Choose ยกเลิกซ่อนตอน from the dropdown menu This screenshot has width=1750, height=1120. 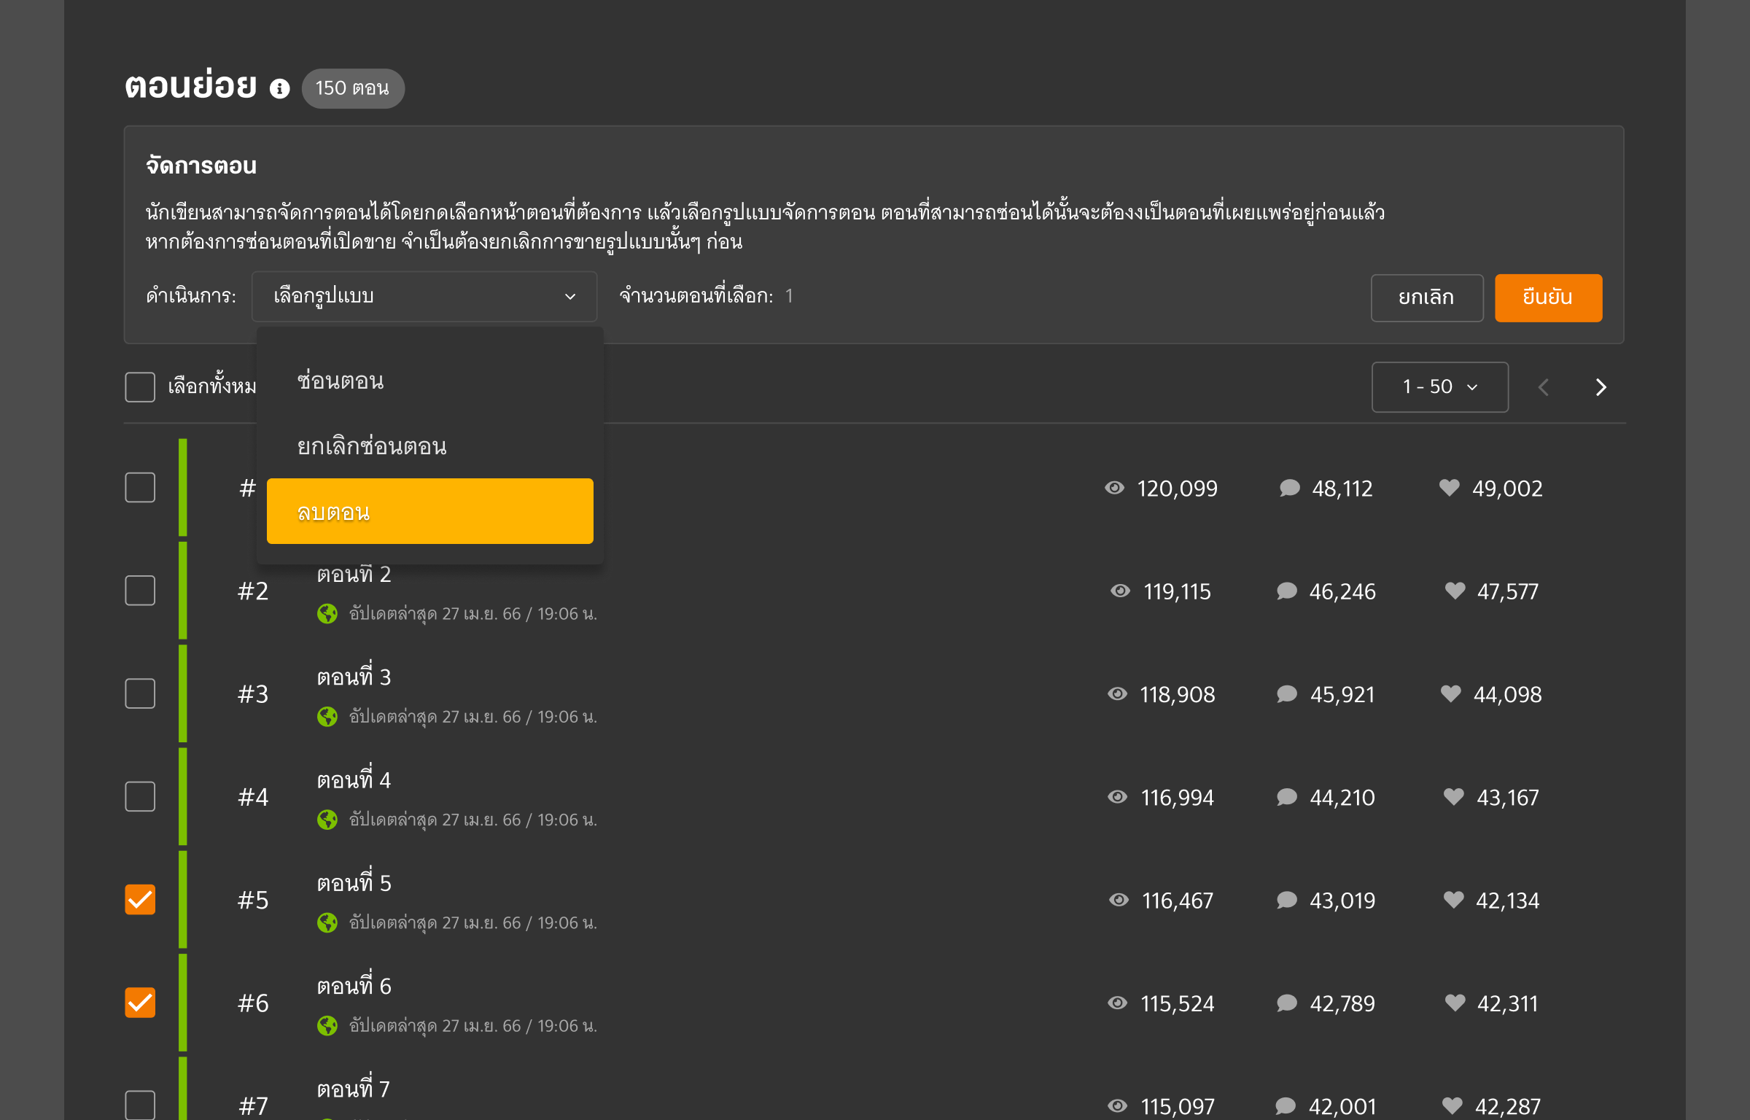pyautogui.click(x=430, y=446)
